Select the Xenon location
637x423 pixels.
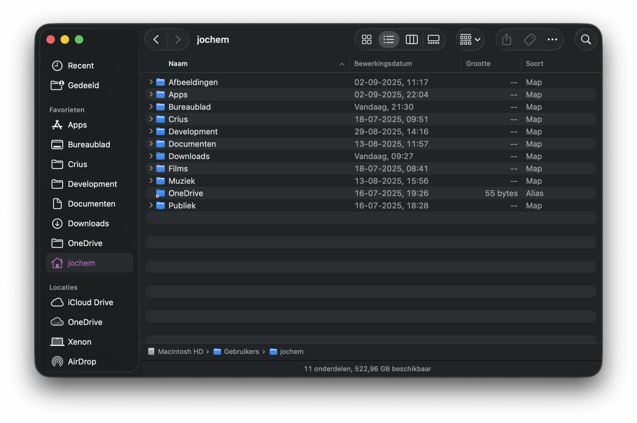80,342
